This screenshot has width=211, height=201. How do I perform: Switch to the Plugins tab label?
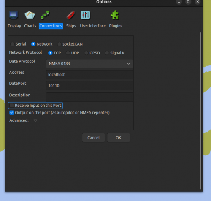[x=116, y=26]
